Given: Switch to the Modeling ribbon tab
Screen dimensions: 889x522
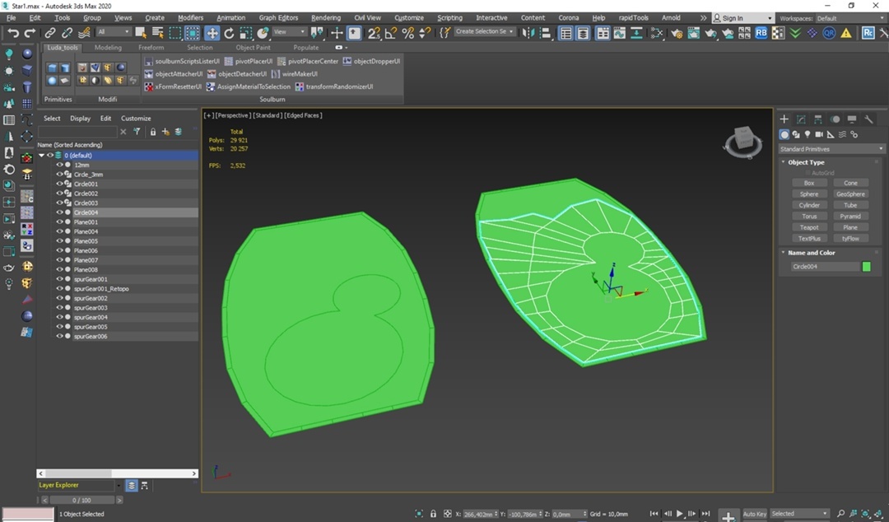Looking at the screenshot, I should tap(108, 48).
